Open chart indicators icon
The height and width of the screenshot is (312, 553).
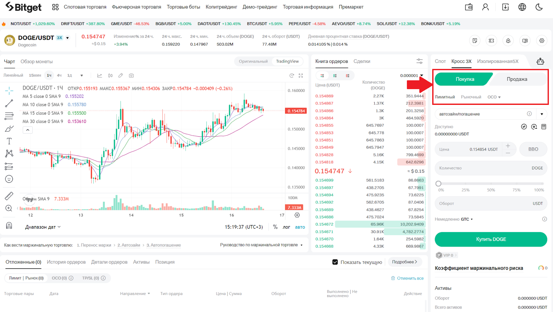[x=100, y=75]
